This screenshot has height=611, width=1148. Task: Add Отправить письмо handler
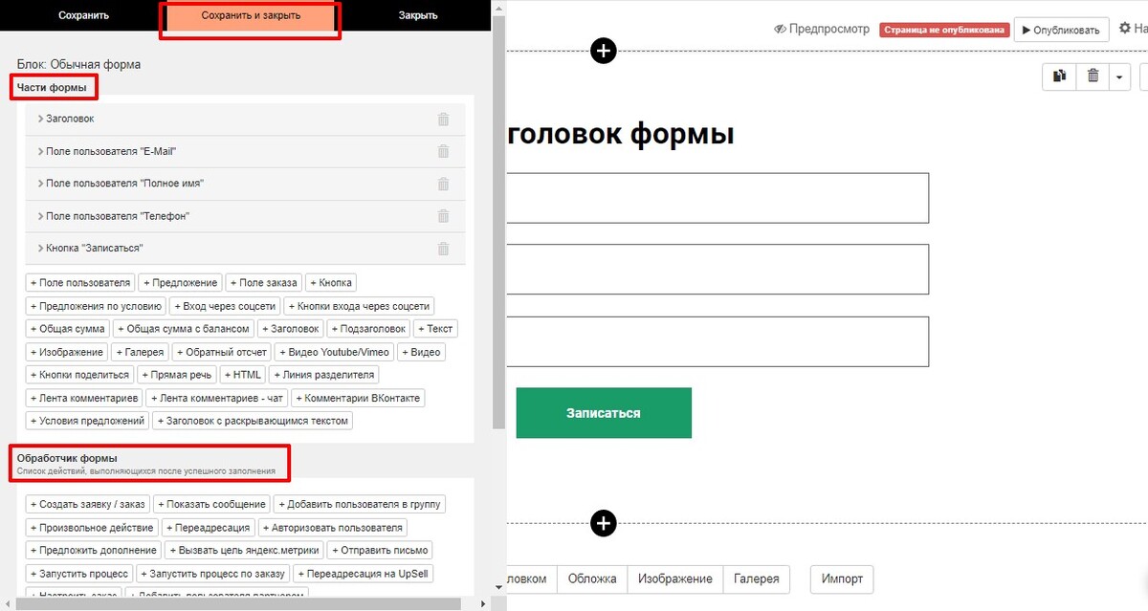(381, 550)
